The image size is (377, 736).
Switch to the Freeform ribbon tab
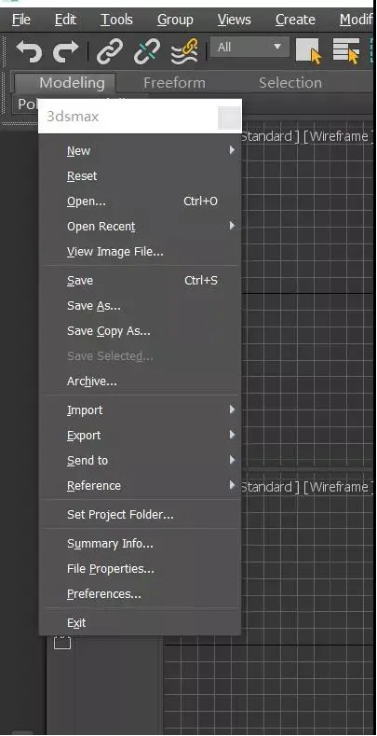click(174, 83)
